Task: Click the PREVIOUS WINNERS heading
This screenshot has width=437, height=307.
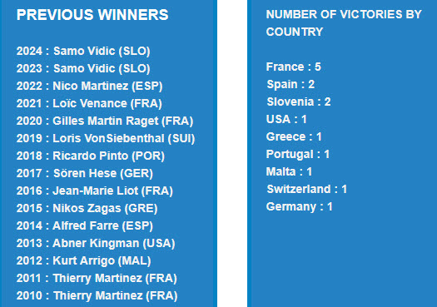Action: pyautogui.click(x=92, y=15)
